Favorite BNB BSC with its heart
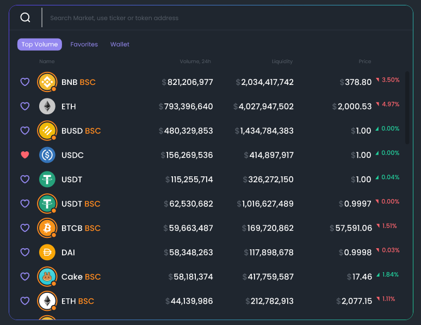 coord(25,82)
